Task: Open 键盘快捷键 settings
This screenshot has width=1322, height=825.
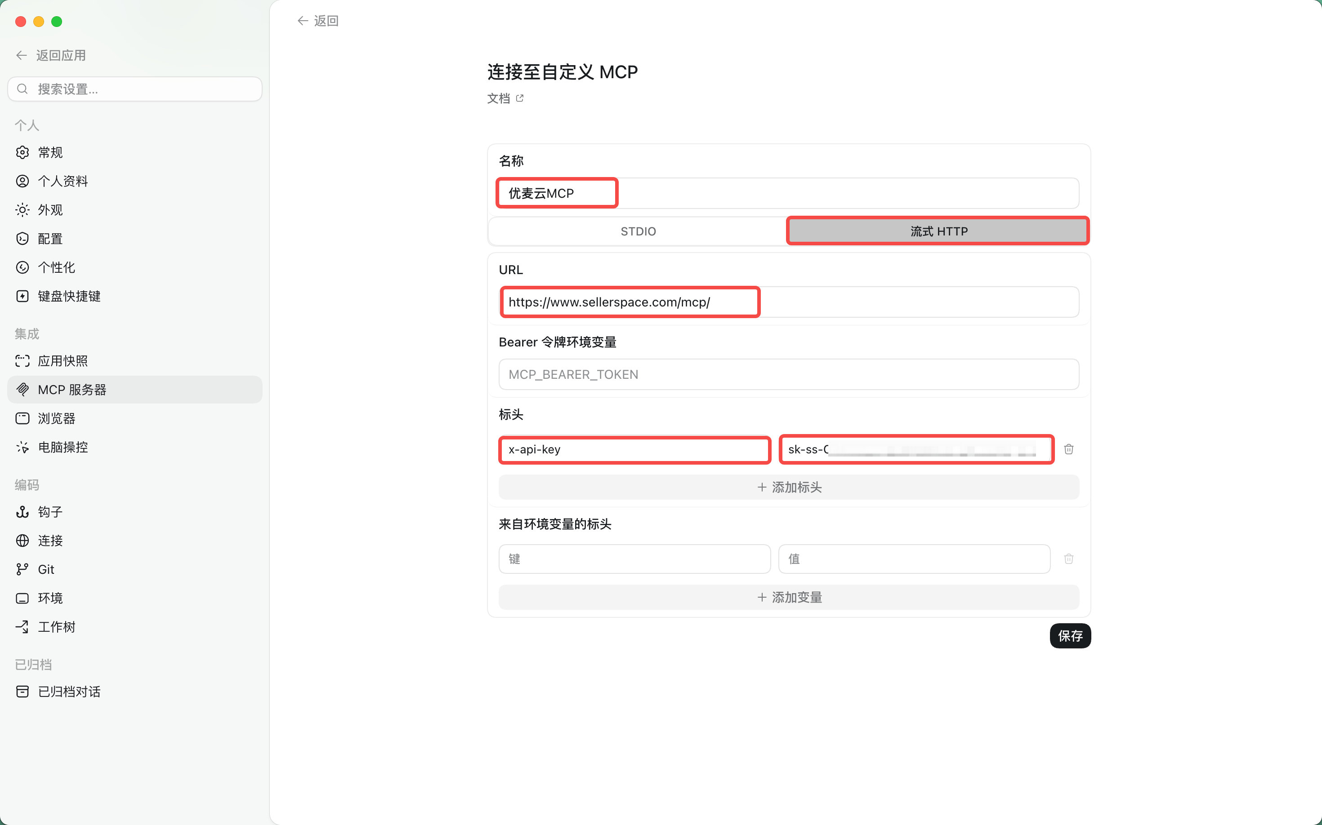Action: [134, 296]
